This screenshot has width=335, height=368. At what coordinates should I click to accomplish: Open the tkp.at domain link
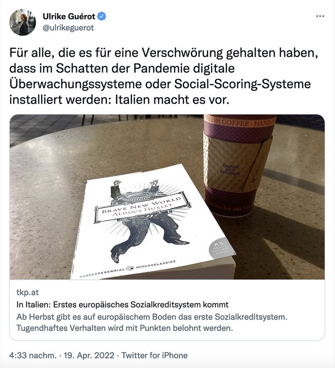[28, 292]
